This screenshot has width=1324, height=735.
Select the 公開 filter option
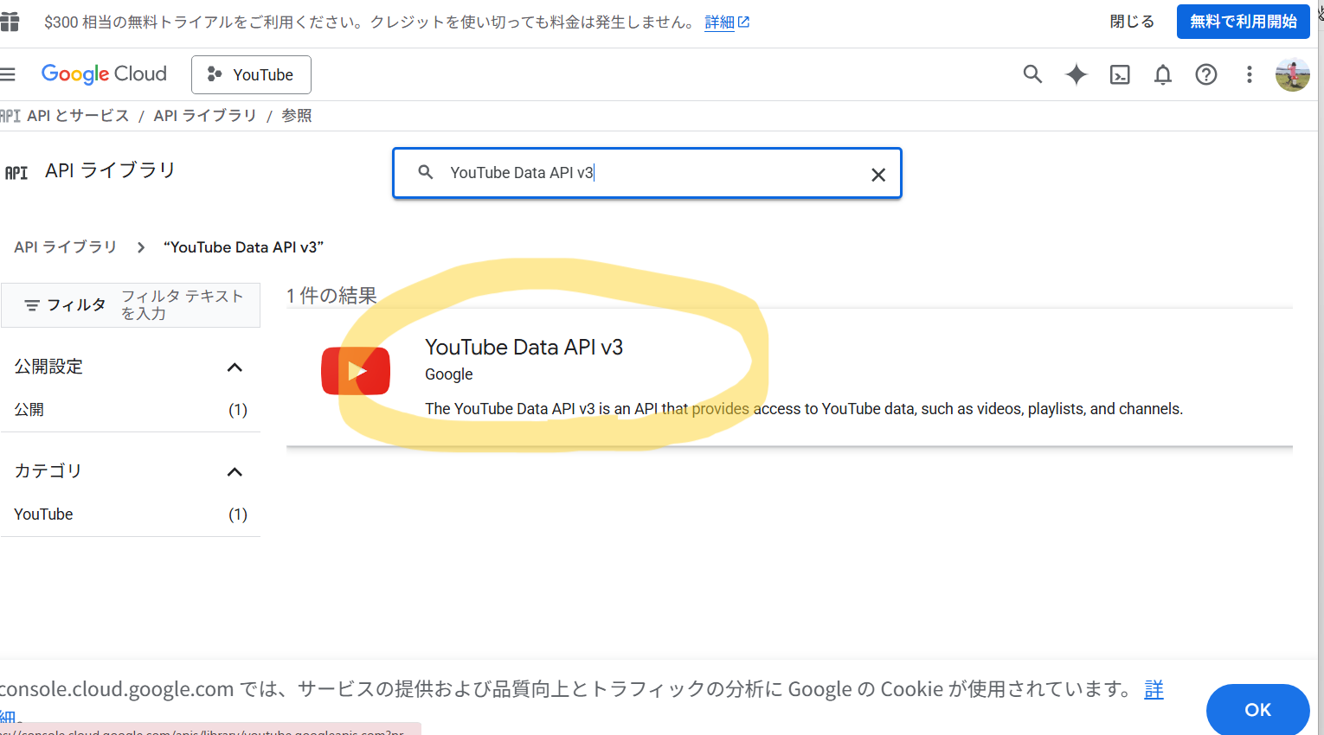29,410
